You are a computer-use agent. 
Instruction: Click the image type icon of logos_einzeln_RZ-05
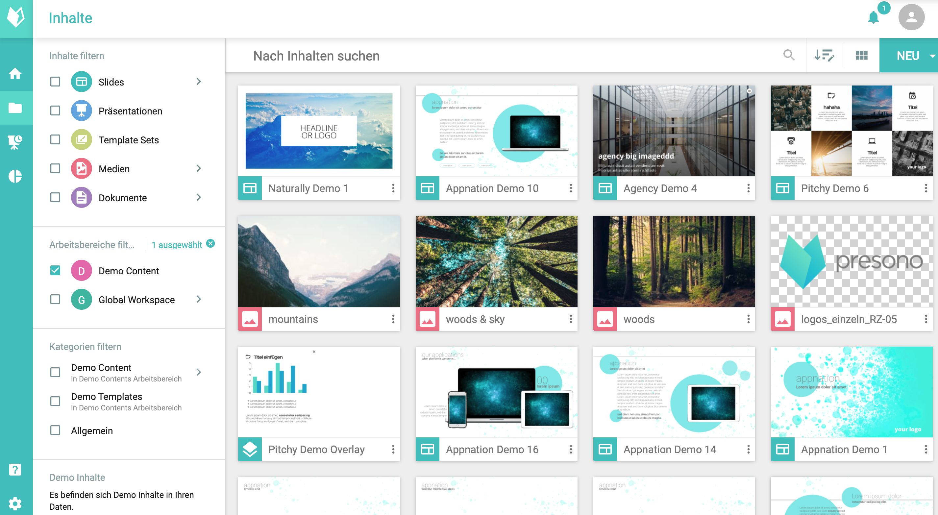point(782,319)
